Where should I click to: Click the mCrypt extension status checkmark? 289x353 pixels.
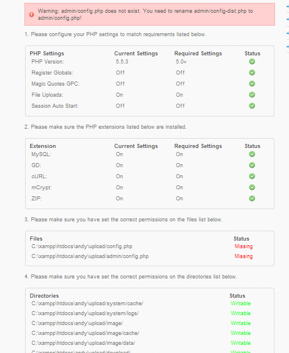(x=252, y=187)
